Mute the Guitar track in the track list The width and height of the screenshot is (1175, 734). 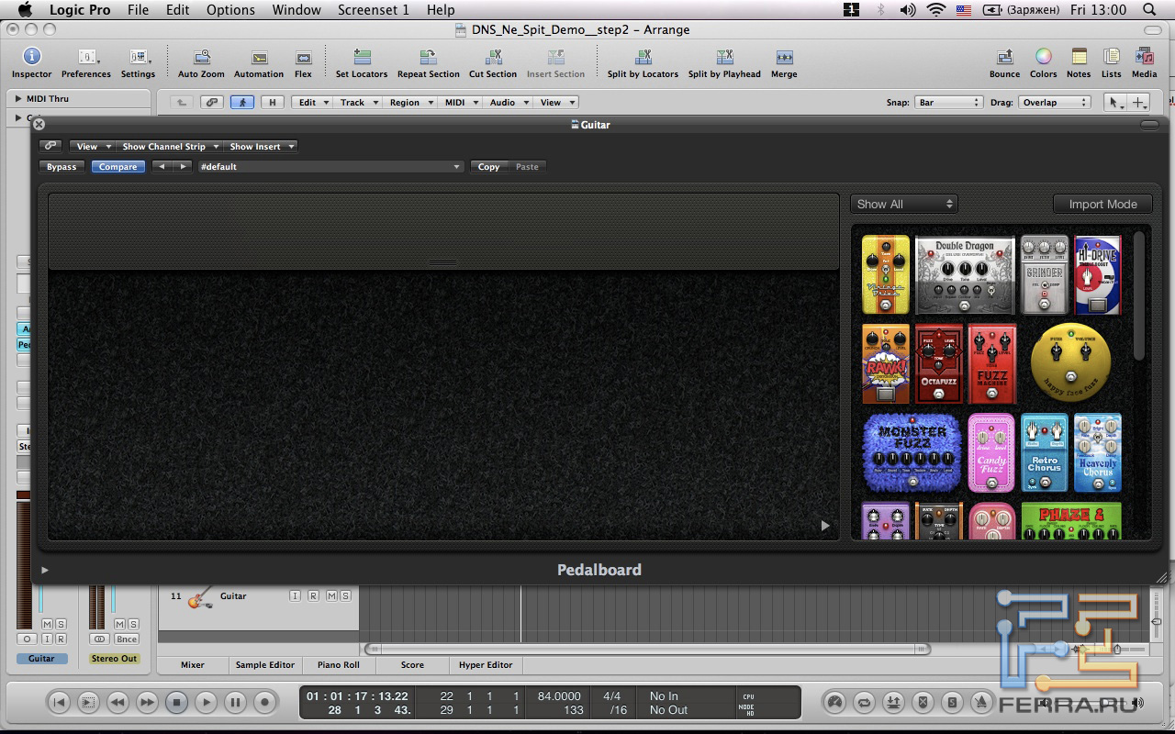pyautogui.click(x=330, y=596)
